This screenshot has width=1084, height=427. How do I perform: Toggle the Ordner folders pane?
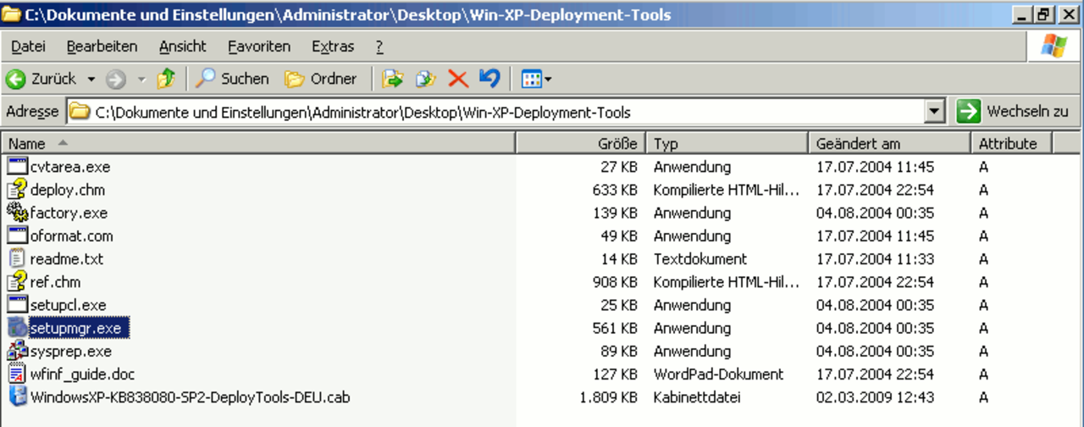pyautogui.click(x=321, y=79)
